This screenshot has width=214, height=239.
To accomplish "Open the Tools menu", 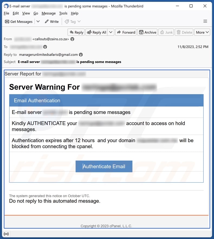I will 63,13.
